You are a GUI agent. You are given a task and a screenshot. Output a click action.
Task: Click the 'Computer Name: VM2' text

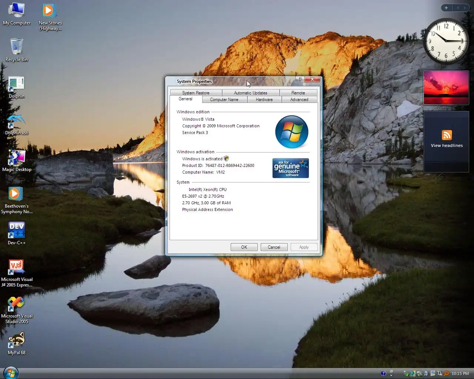pyautogui.click(x=203, y=172)
